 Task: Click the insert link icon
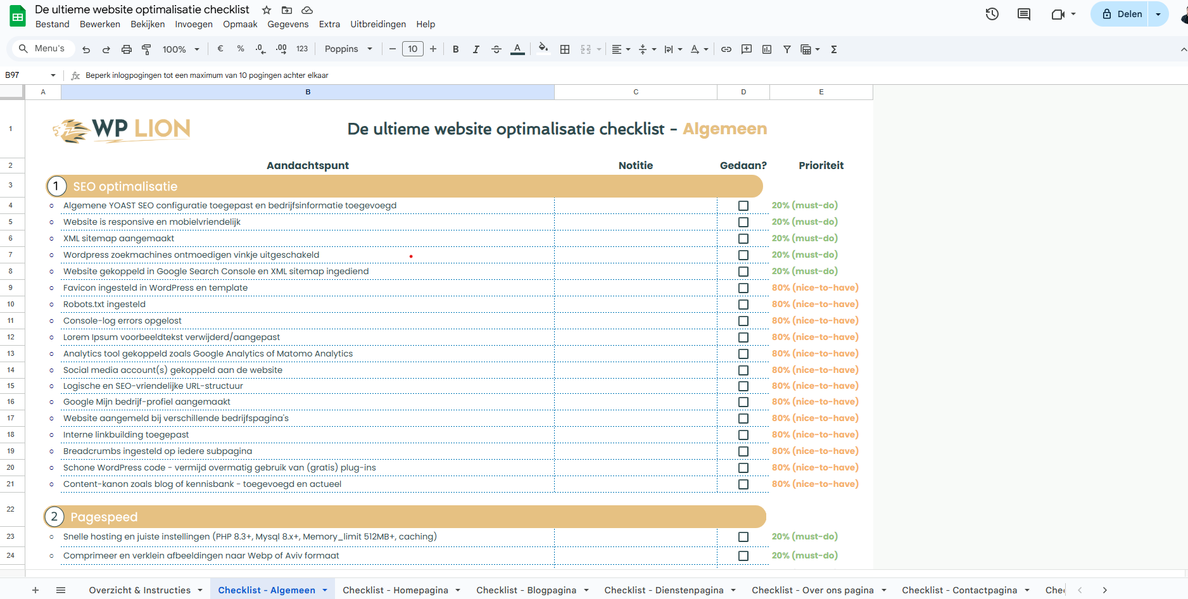click(726, 49)
